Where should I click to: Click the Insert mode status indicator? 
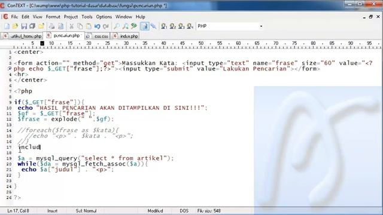[52, 211]
